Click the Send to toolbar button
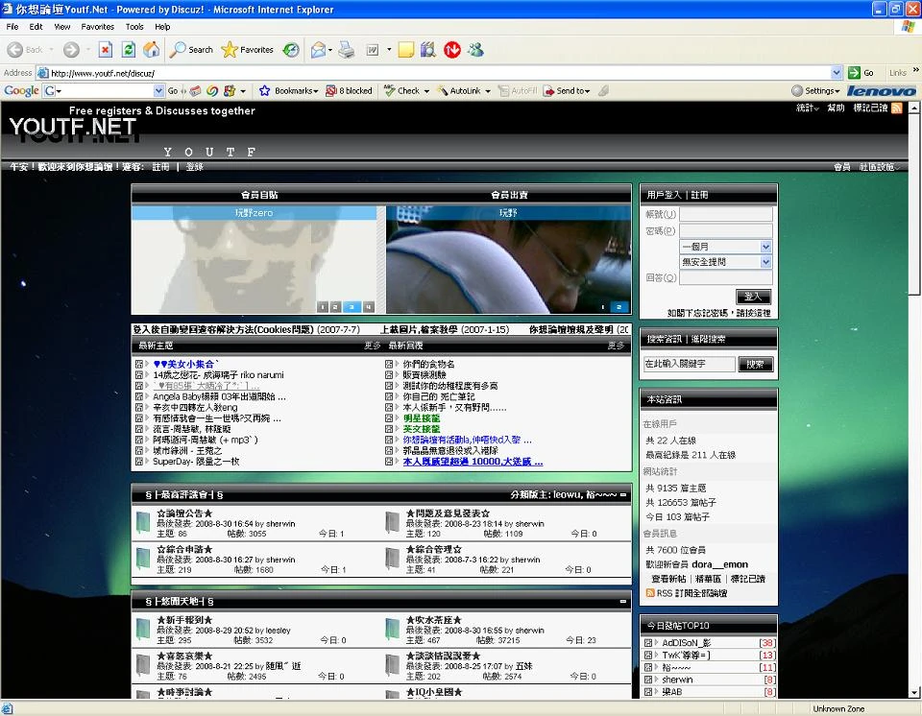The width and height of the screenshot is (922, 716). click(567, 90)
